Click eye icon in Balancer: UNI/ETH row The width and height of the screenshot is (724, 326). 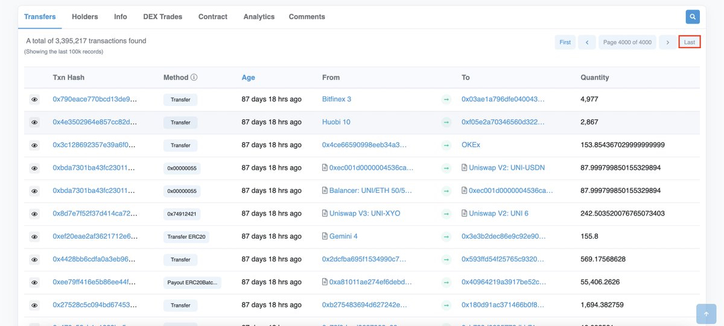click(34, 191)
